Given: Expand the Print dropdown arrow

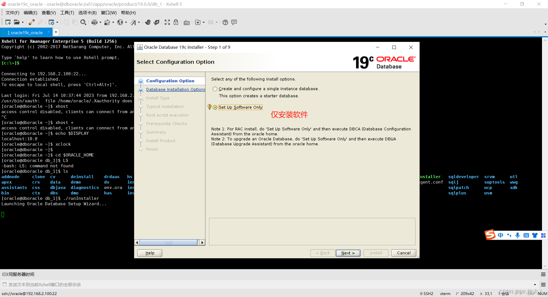Looking at the screenshot, I should (100, 23).
